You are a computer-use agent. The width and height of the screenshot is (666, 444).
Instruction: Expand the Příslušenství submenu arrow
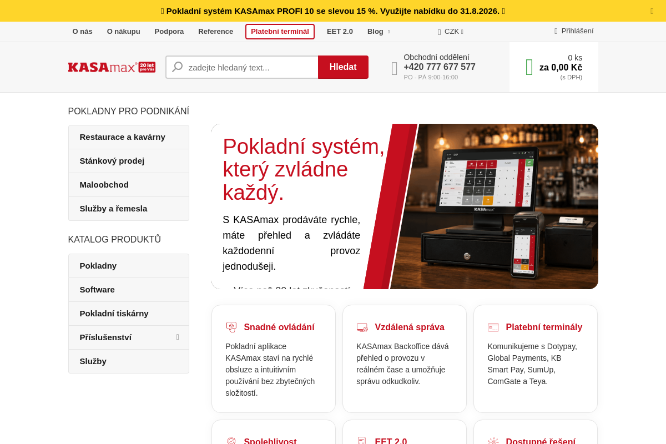click(178, 337)
